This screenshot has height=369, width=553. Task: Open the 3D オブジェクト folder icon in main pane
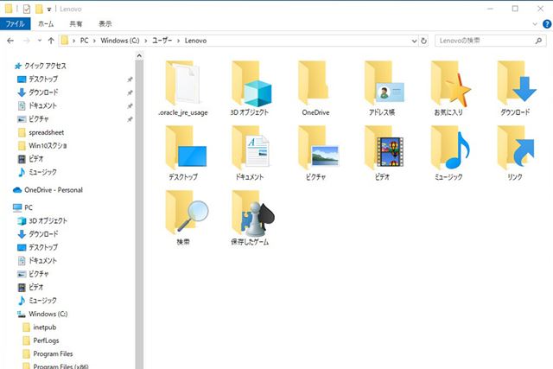[250, 88]
